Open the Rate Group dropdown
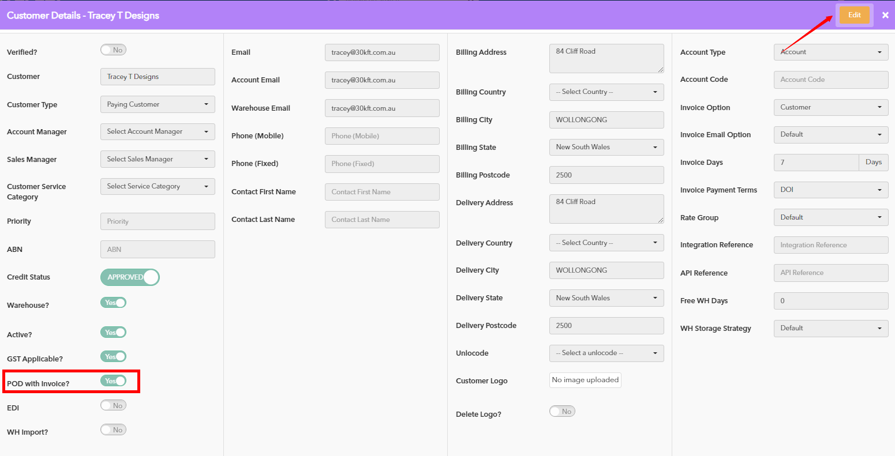 coord(831,217)
